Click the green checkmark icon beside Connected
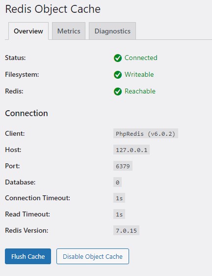212x276 pixels. [x=118, y=58]
